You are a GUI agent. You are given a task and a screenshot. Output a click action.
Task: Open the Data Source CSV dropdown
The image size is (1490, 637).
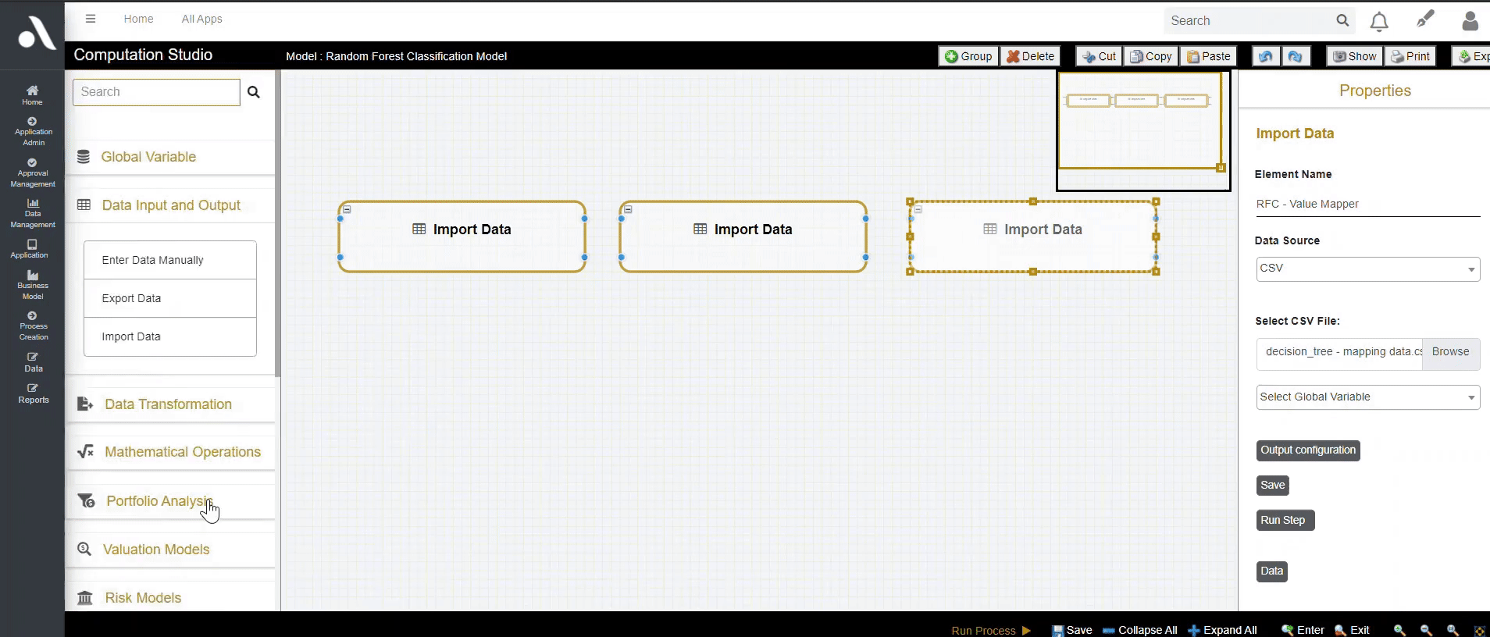click(x=1367, y=269)
